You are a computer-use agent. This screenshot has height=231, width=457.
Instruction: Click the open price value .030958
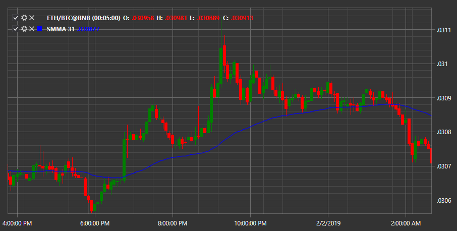(143, 18)
